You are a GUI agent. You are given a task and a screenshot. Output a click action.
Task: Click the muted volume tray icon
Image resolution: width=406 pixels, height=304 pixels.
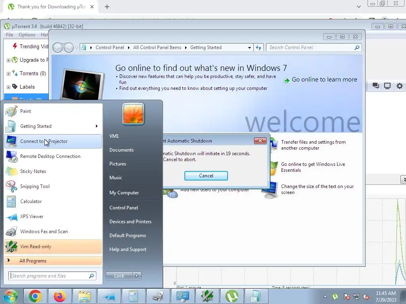click(x=366, y=297)
